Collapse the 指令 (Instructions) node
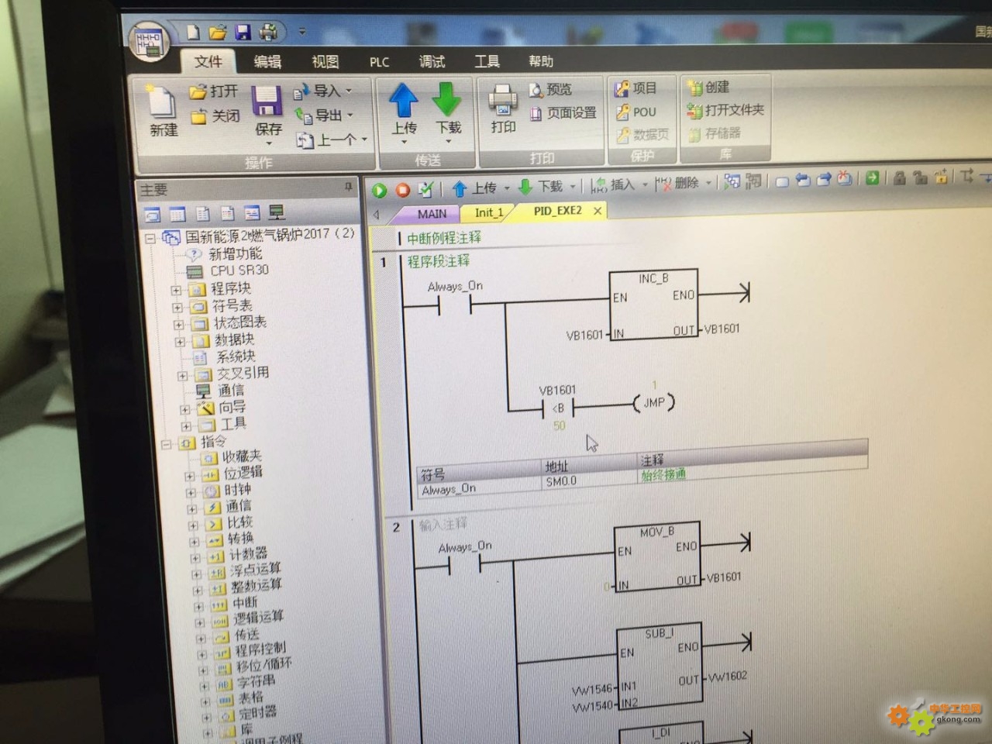 pyautogui.click(x=166, y=444)
